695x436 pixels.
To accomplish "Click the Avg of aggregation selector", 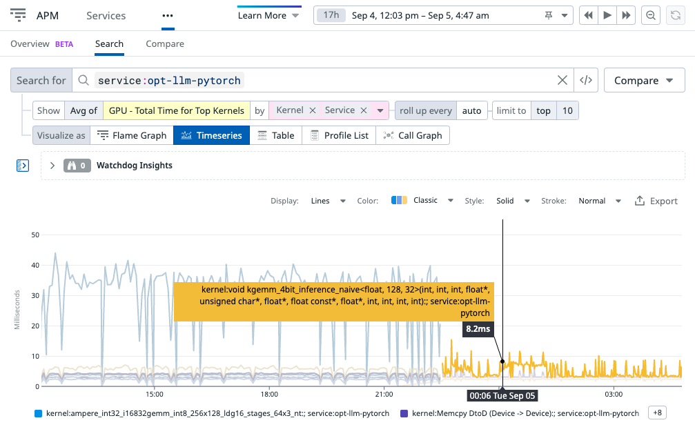I will coord(84,110).
